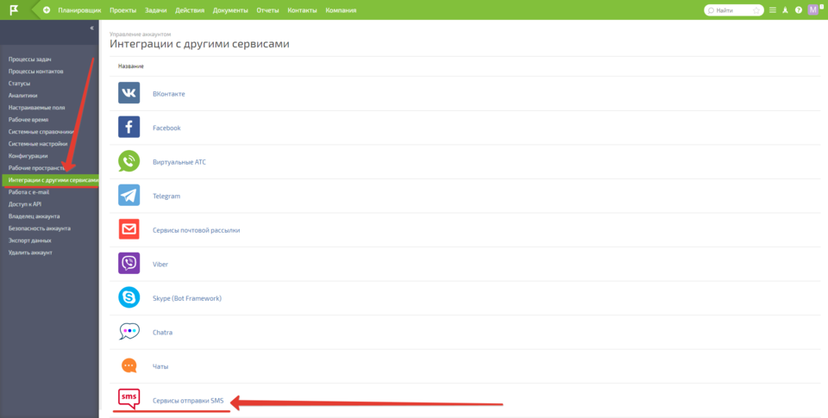The image size is (828, 418).
Task: Click the Виртуальные АТС phone icon
Action: [x=129, y=161]
